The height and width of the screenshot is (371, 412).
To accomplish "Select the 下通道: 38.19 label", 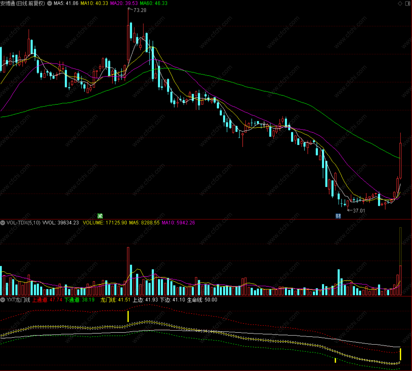I will pos(80,300).
